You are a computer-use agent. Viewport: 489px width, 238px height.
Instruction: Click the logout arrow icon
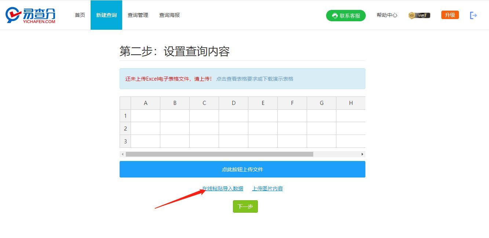pyautogui.click(x=473, y=15)
